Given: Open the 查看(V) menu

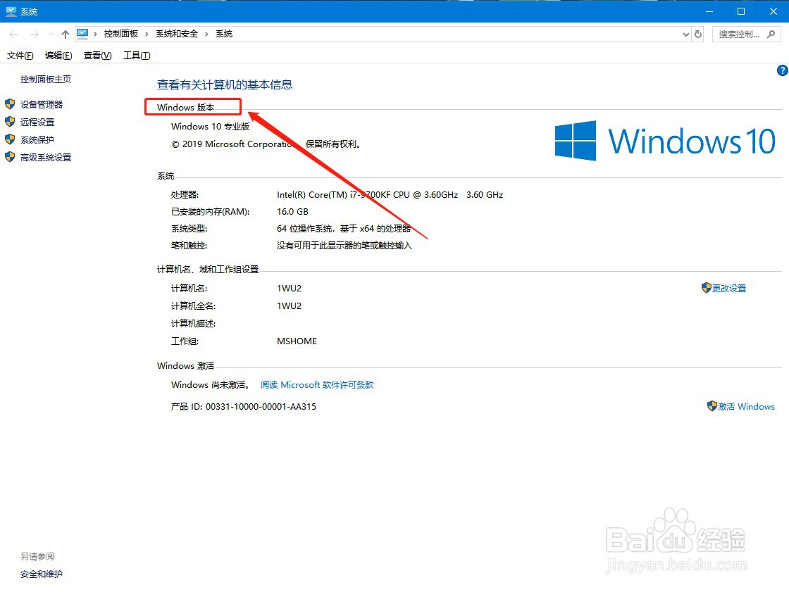Looking at the screenshot, I should pos(98,56).
